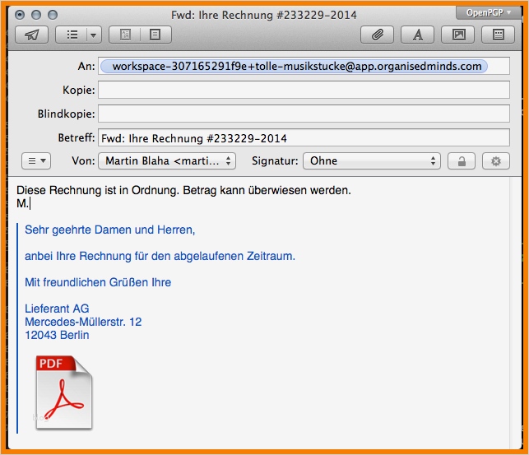Send the message with paper plane button
The width and height of the screenshot is (529, 455).
pos(32,35)
